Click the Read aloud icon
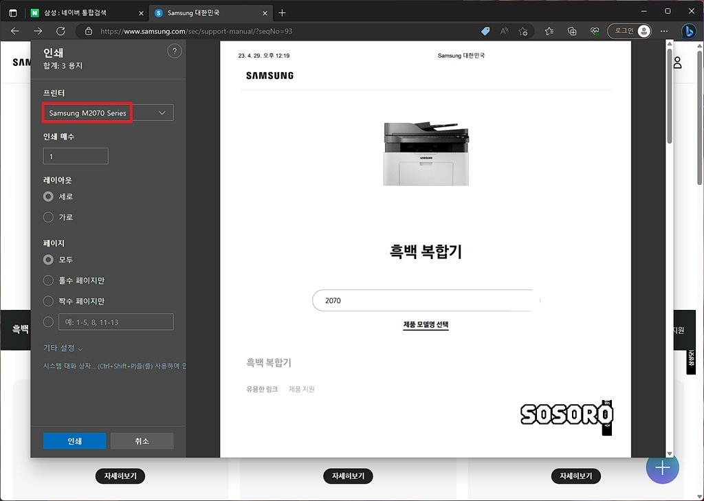704x501 pixels. click(x=504, y=31)
